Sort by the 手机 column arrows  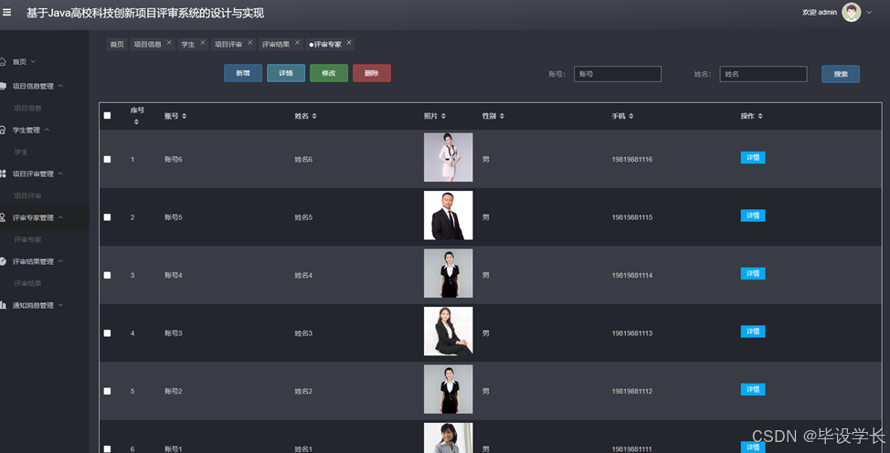(x=630, y=116)
